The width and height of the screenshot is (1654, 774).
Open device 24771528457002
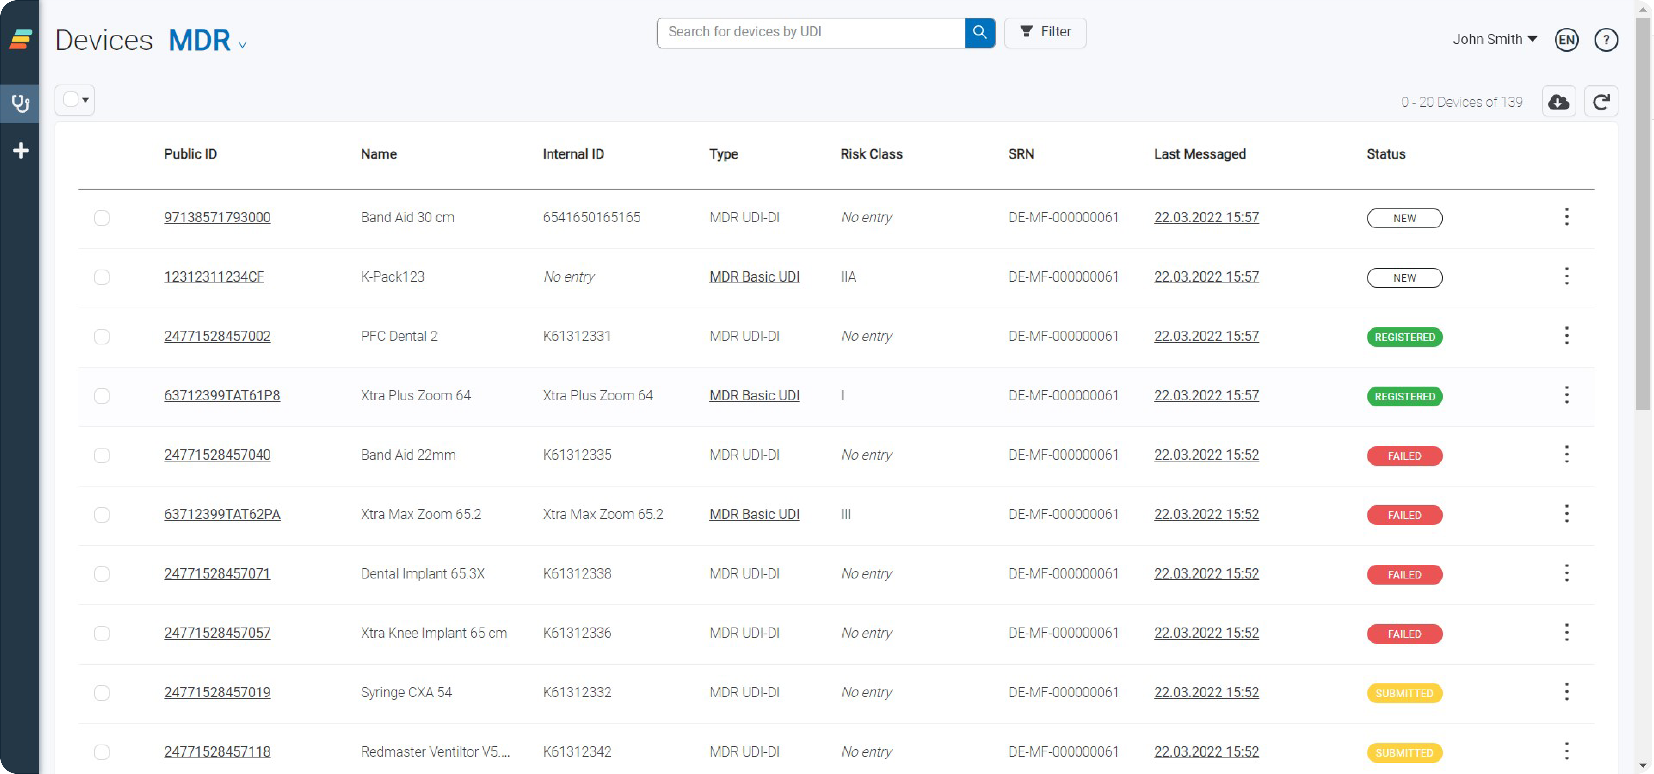[217, 336]
